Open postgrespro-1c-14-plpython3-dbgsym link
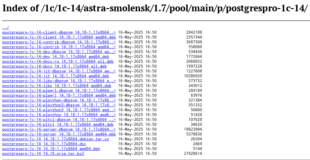Viewport: 310px width, 160px height. click(x=59, y=105)
